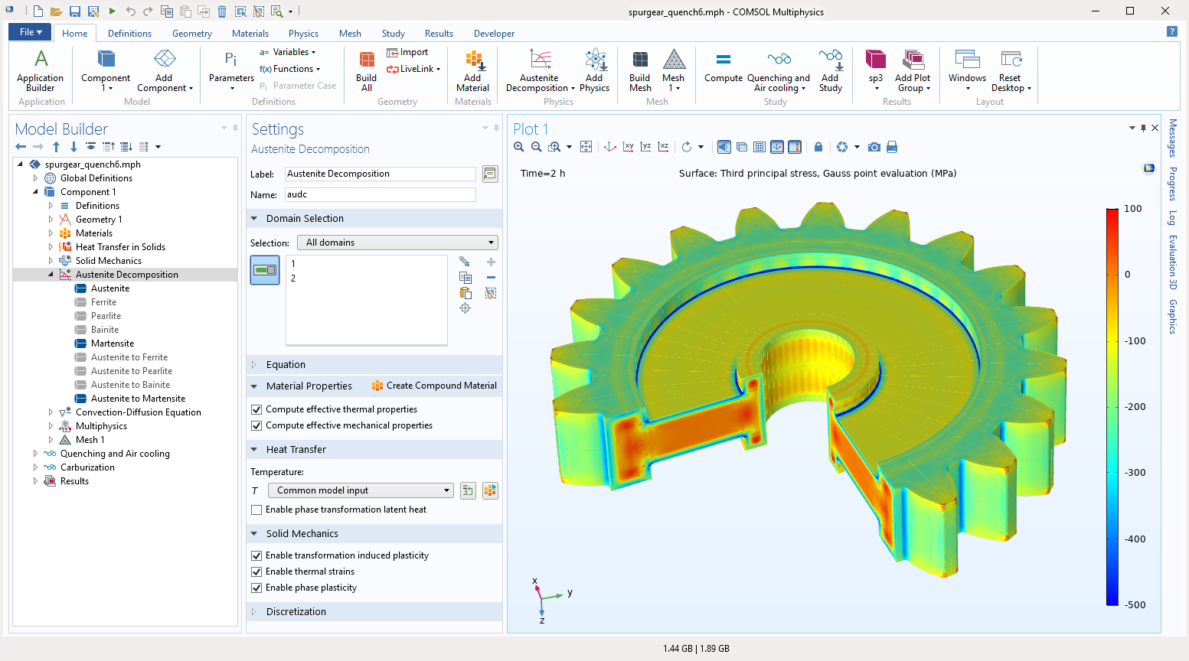Image resolution: width=1189 pixels, height=661 pixels.
Task: Click the Reset Desktop icon in Layout group
Action: pyautogui.click(x=1010, y=69)
